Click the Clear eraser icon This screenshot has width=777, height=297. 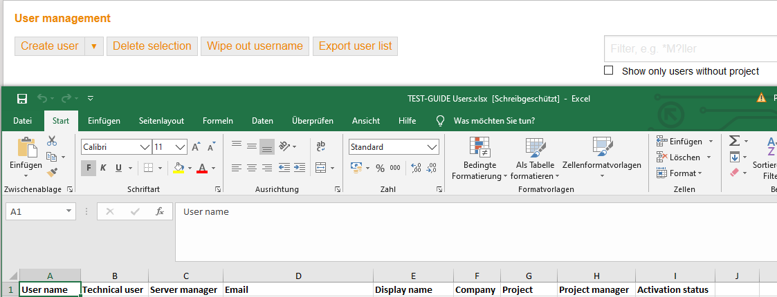pos(734,172)
